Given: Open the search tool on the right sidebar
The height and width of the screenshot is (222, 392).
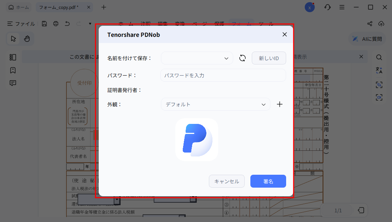Looking at the screenshot, I should 379,57.
